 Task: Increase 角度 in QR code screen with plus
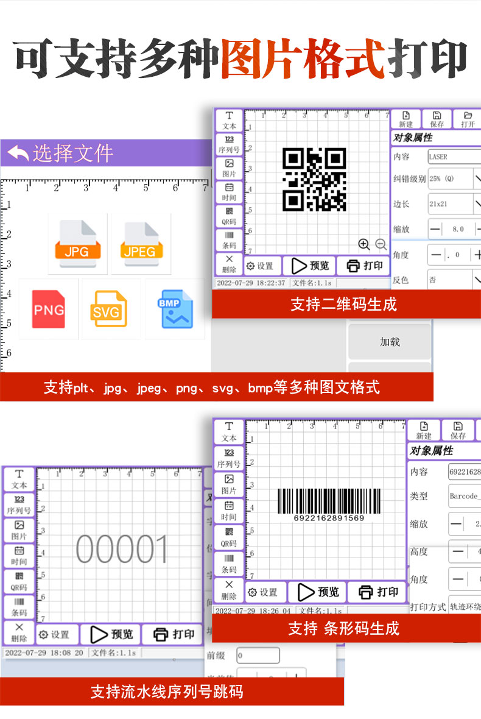(x=477, y=255)
